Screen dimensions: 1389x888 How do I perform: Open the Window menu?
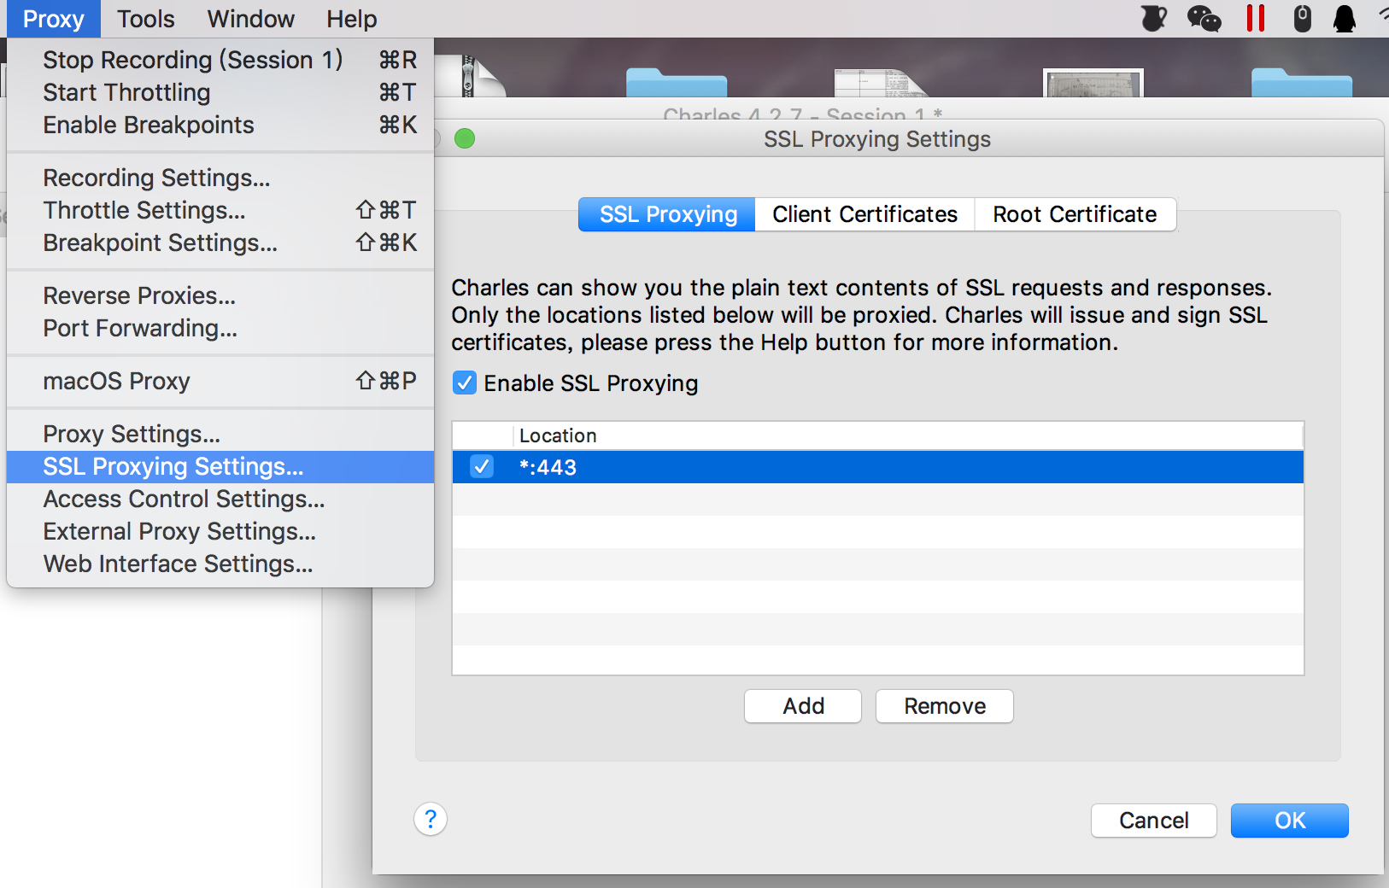click(250, 19)
